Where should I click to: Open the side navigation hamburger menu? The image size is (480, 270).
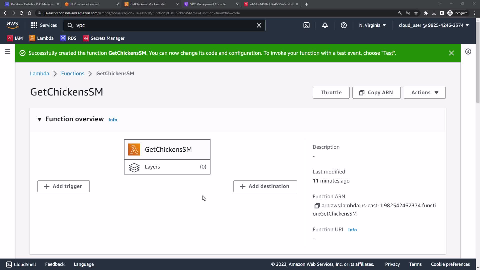tap(7, 52)
